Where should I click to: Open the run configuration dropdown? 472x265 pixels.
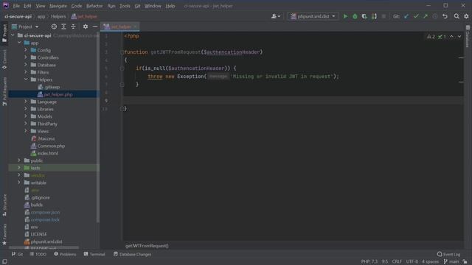(313, 16)
